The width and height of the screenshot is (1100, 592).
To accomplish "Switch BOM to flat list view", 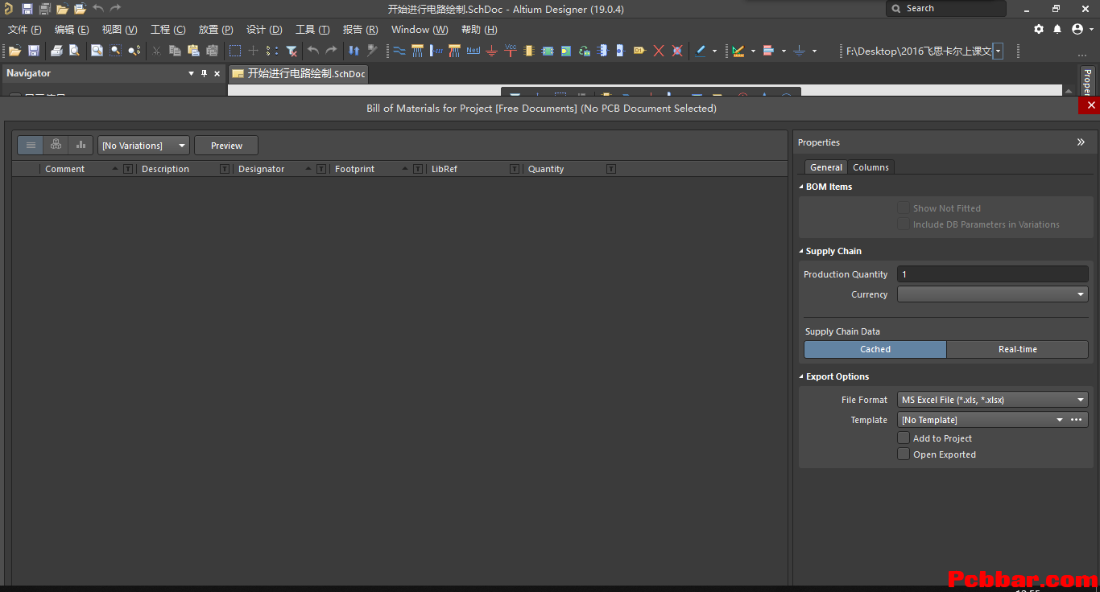I will point(31,145).
